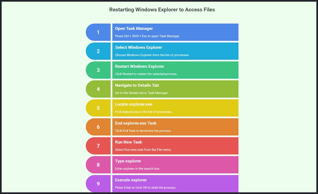Click the 'Run New Task' step title
This screenshot has height=194, width=318.
(128, 142)
